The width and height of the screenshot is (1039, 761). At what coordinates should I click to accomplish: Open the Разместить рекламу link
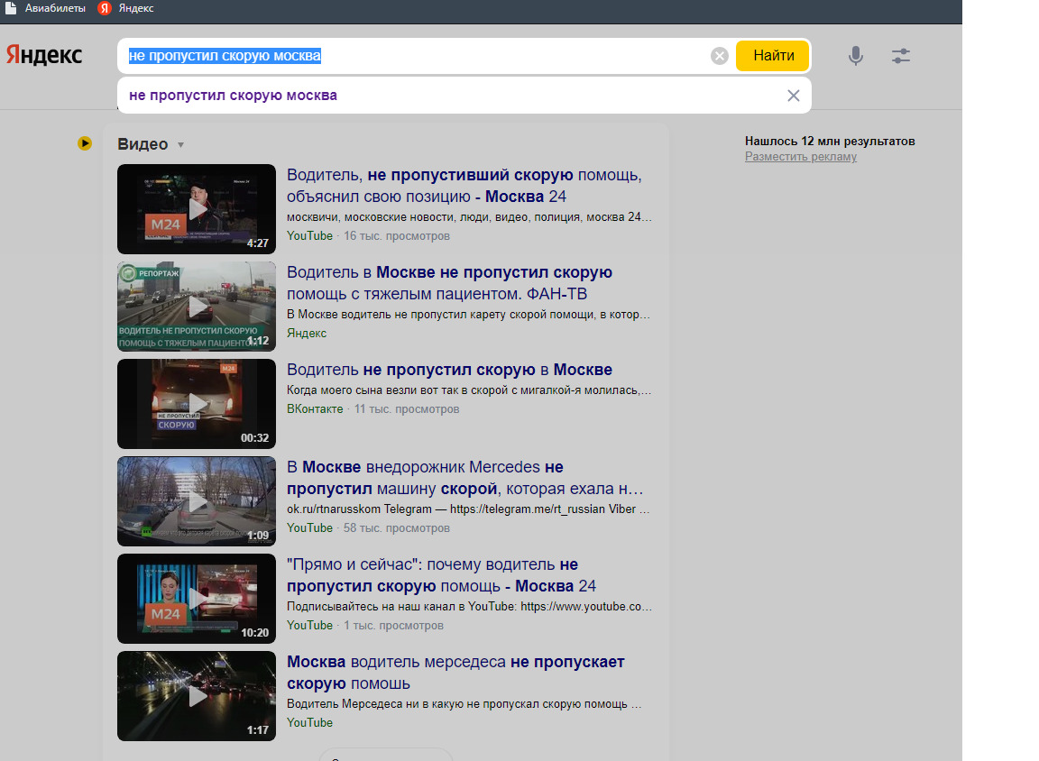(x=801, y=157)
